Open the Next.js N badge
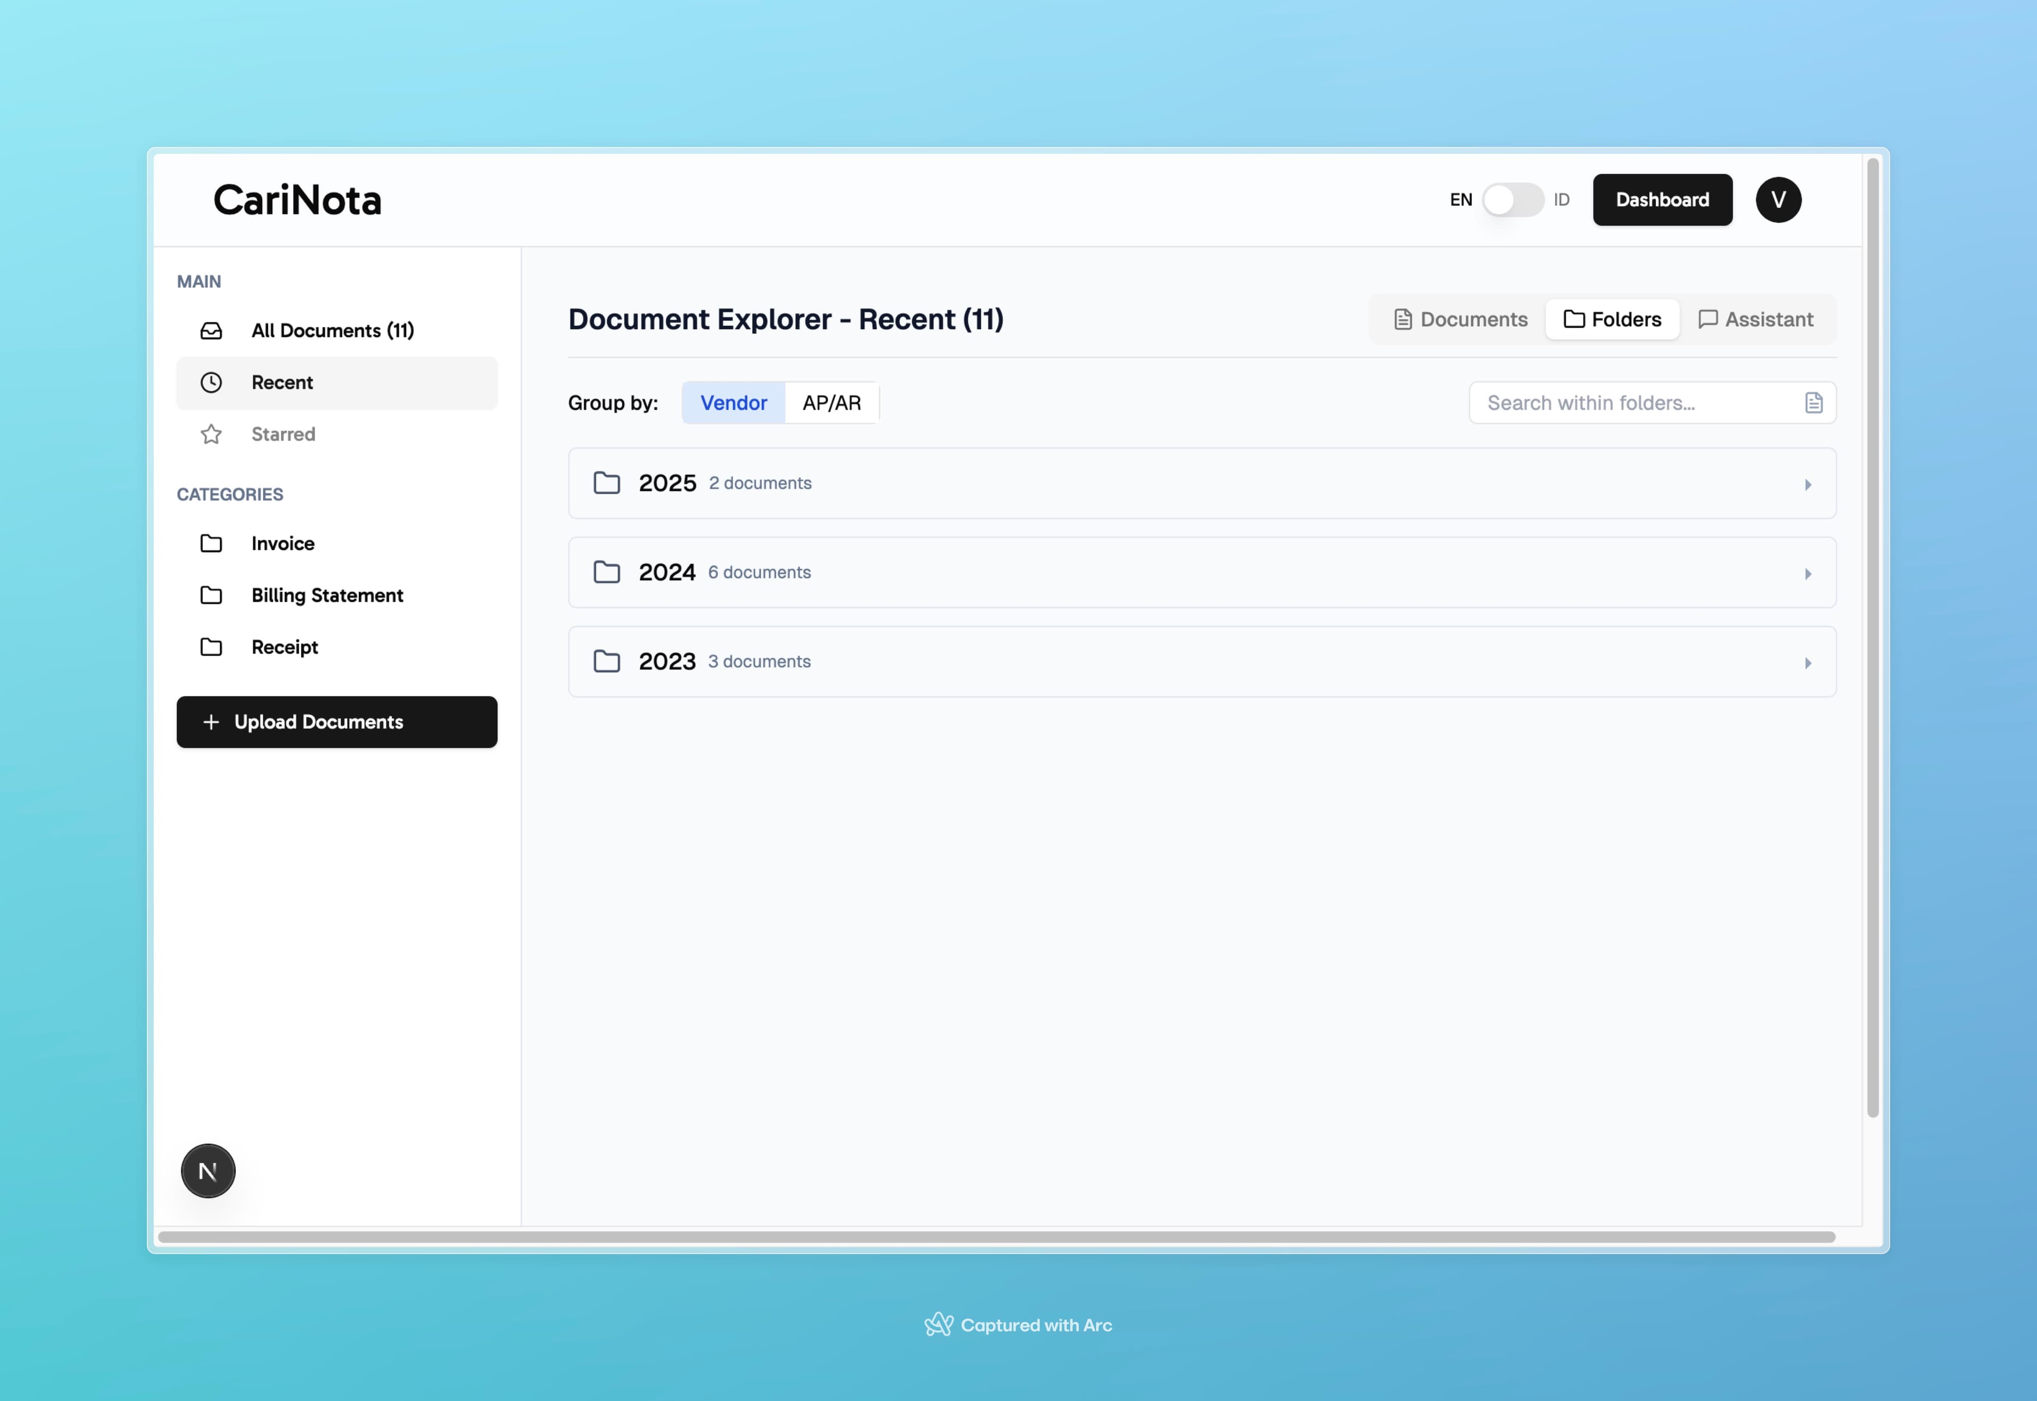Viewport: 2037px width, 1401px height. tap(208, 1171)
